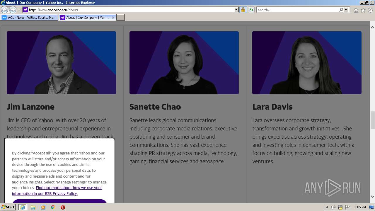Click the vertical scrollbar thumb

[x=372, y=120]
